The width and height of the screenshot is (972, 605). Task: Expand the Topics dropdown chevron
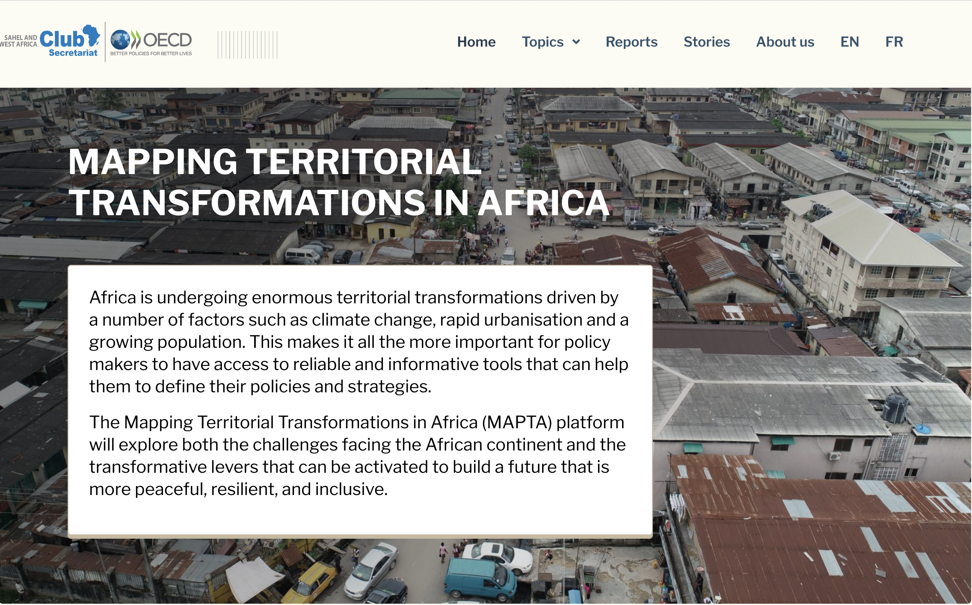(576, 42)
